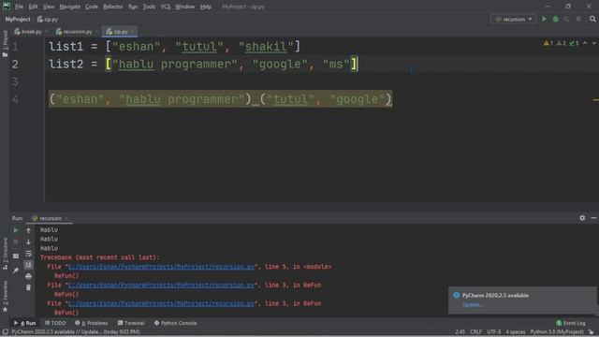Click Update link in PyCharm notification

(x=473, y=305)
